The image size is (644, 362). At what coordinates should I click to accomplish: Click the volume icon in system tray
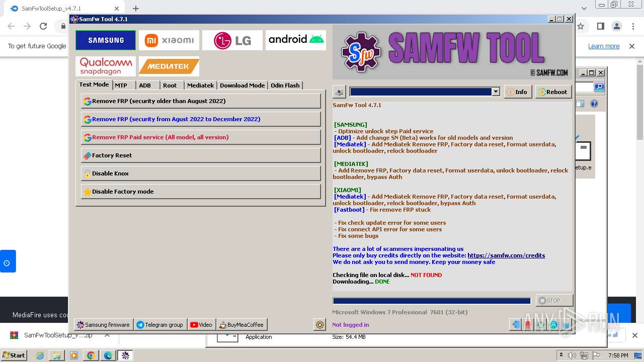coord(572,355)
